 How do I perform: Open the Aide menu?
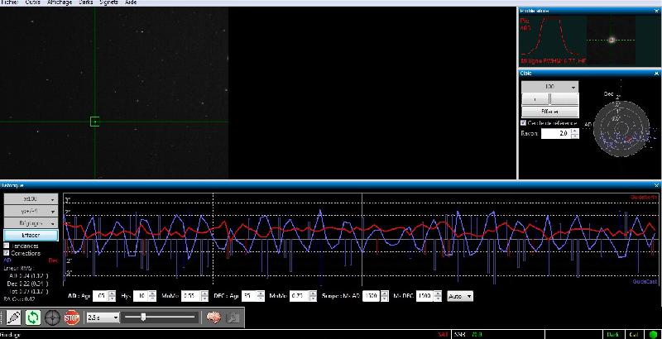131,2
